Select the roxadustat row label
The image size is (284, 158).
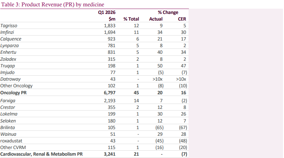[x=10, y=141]
